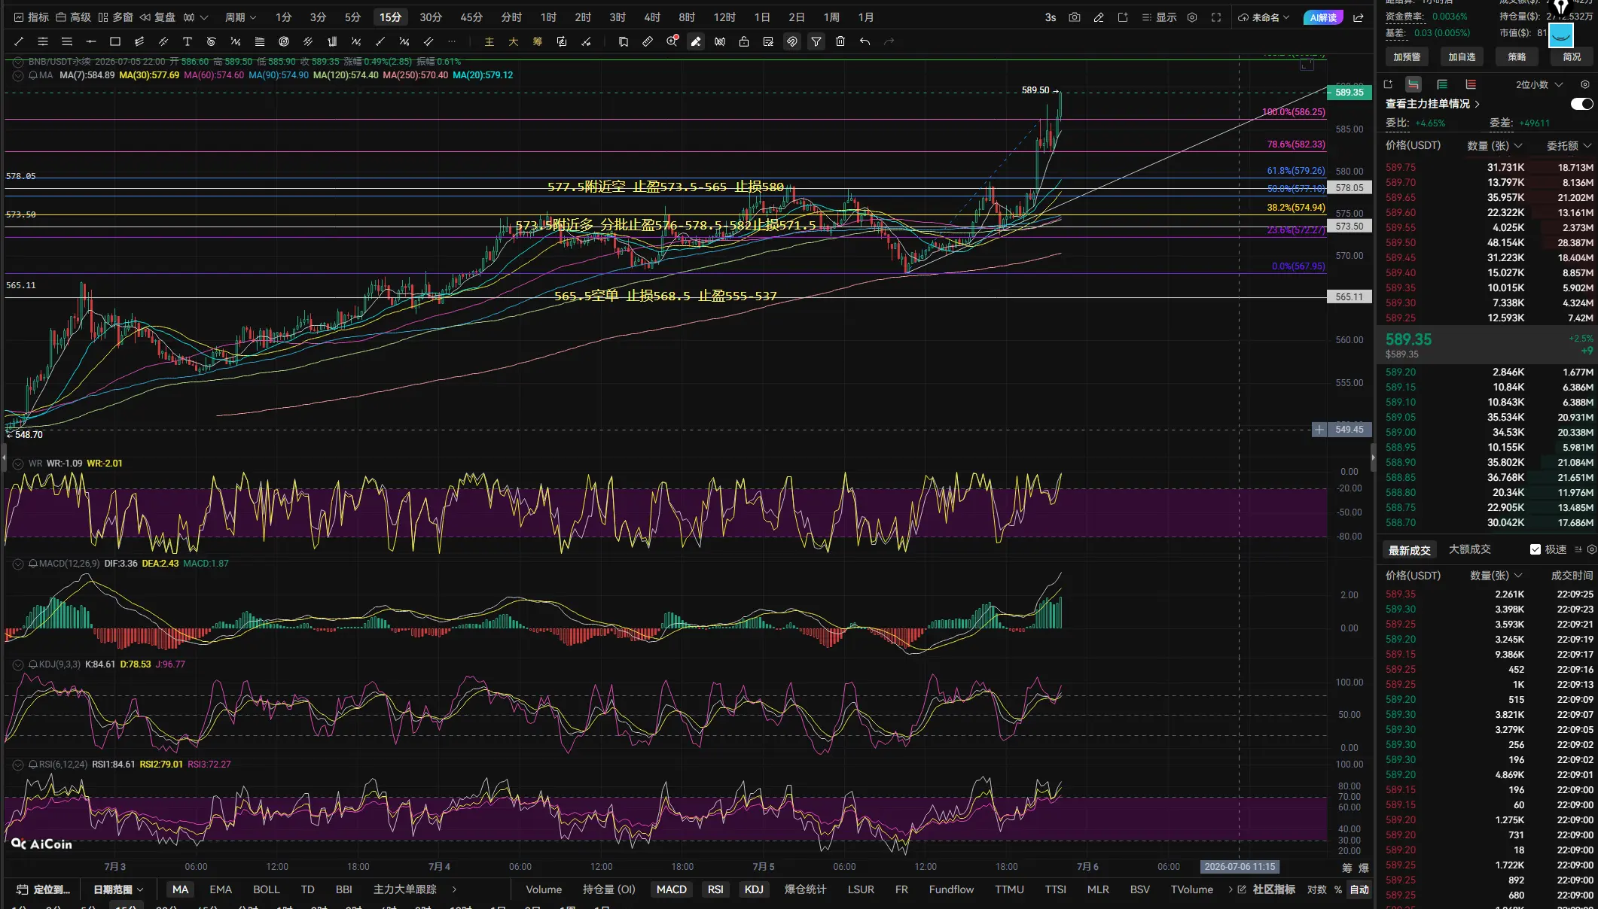Select the horizontal line drawing tool
Screen dimensions: 1598x909
[91, 41]
